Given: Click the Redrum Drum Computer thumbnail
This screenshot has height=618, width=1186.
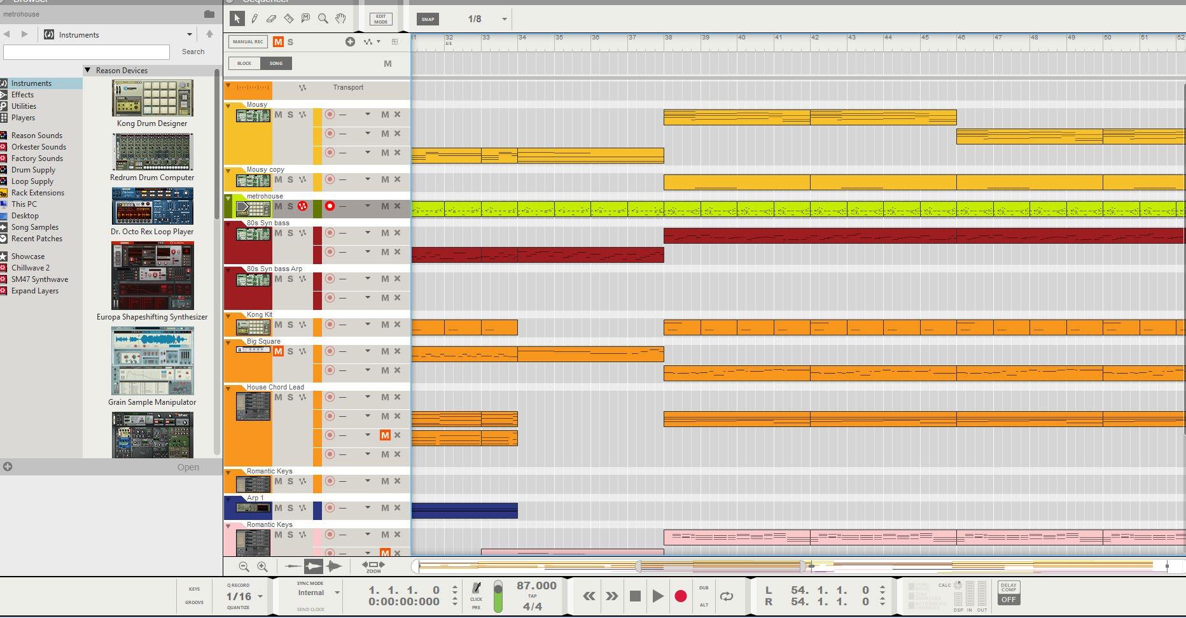Looking at the screenshot, I should (152, 152).
